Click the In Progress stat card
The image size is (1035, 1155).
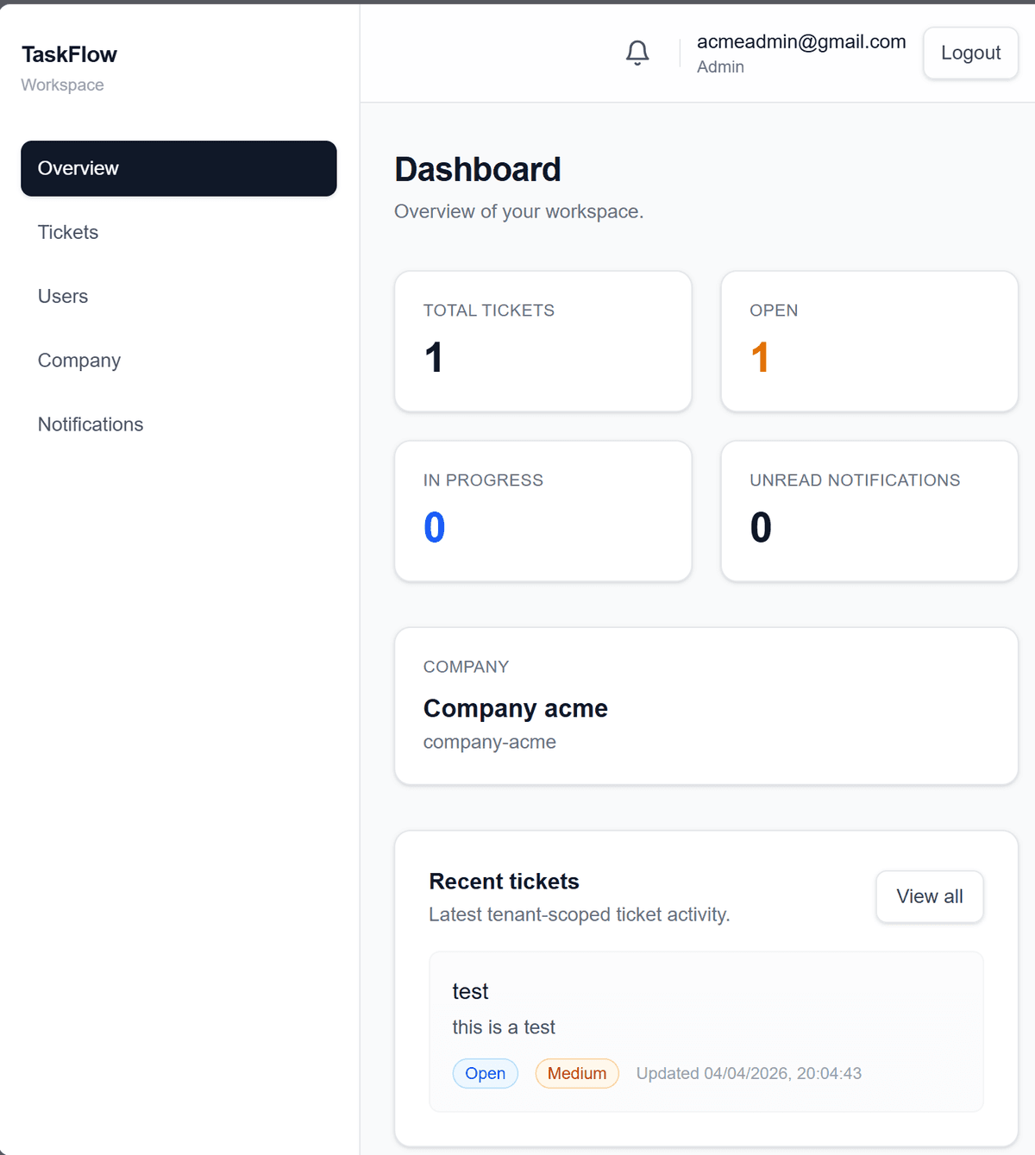(x=543, y=511)
